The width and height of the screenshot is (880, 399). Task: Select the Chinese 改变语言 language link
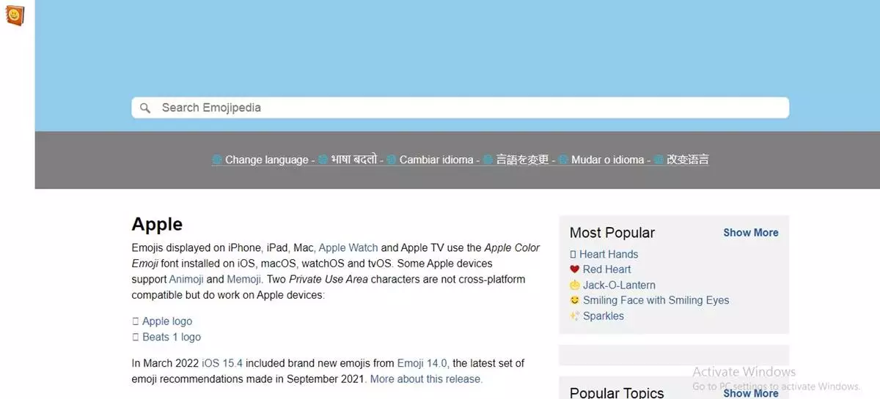(687, 160)
